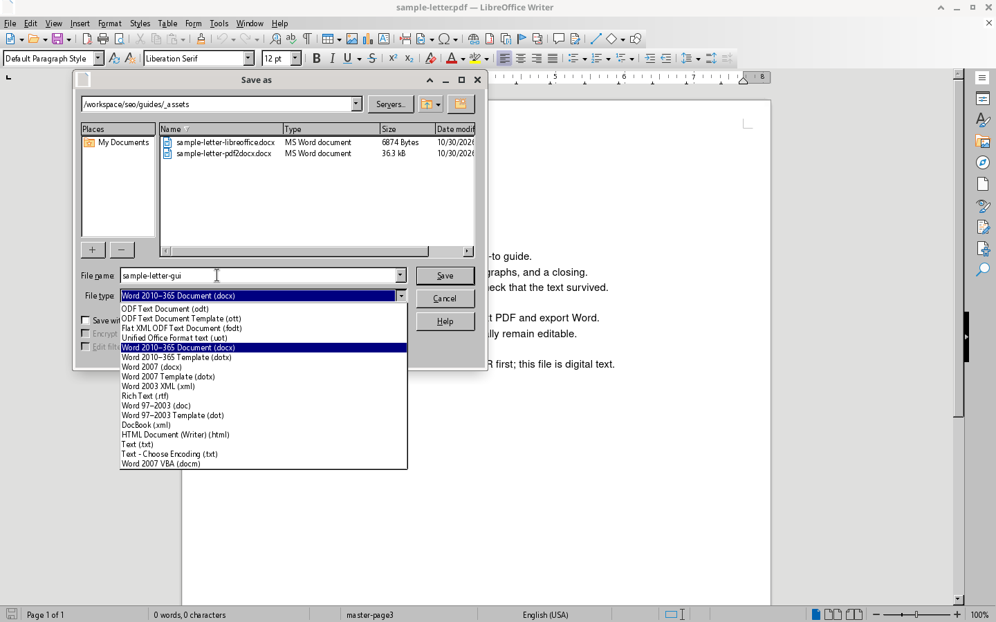Create a new folder in Save as dialog
This screenshot has height=622, width=996.
click(460, 104)
